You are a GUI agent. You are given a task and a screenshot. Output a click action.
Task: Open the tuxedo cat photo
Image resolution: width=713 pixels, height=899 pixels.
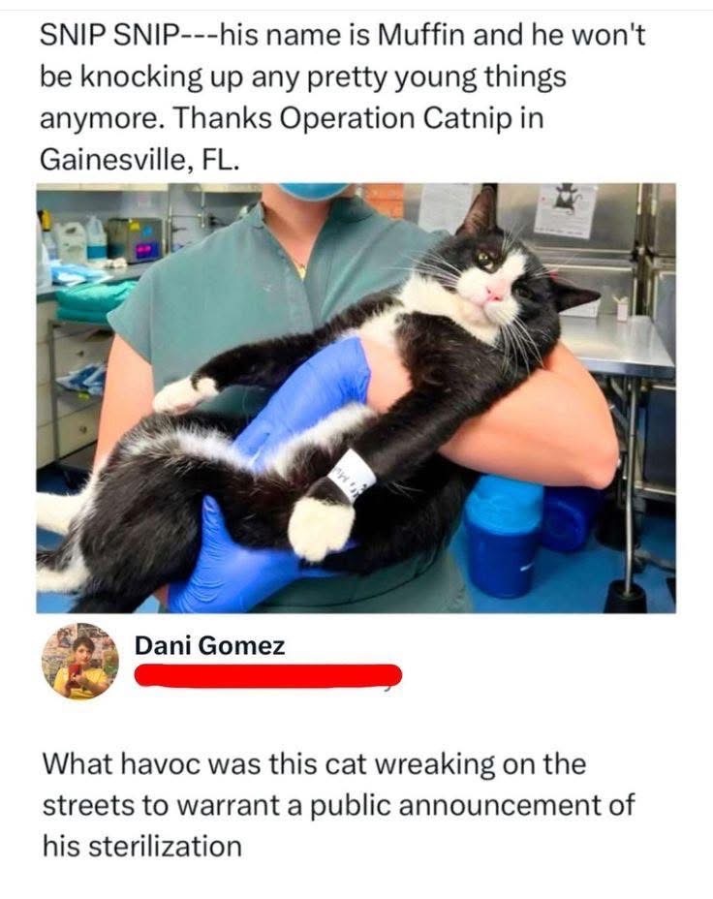356,398
